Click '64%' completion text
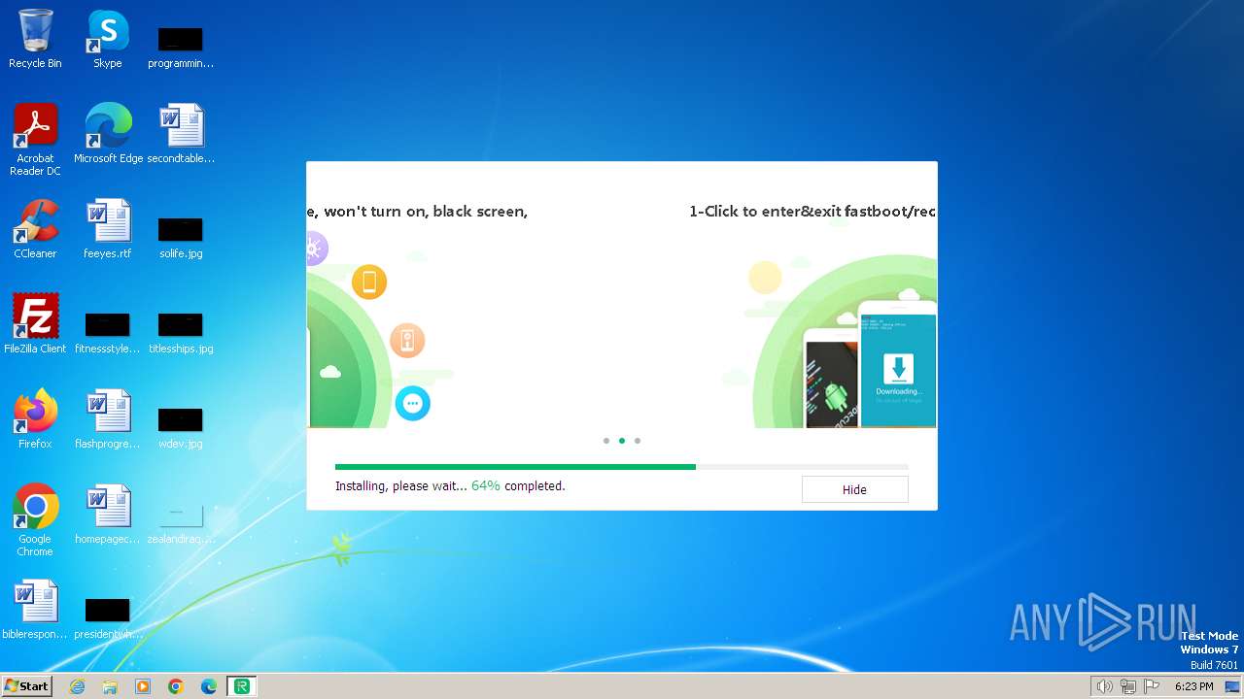This screenshot has width=1244, height=699. [x=486, y=485]
